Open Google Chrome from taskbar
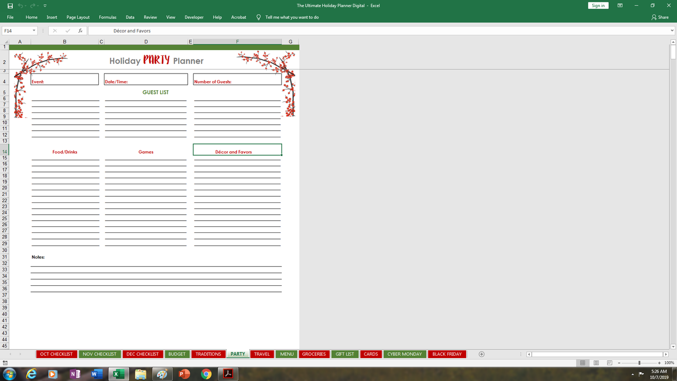This screenshot has width=677, height=381. pyautogui.click(x=206, y=374)
